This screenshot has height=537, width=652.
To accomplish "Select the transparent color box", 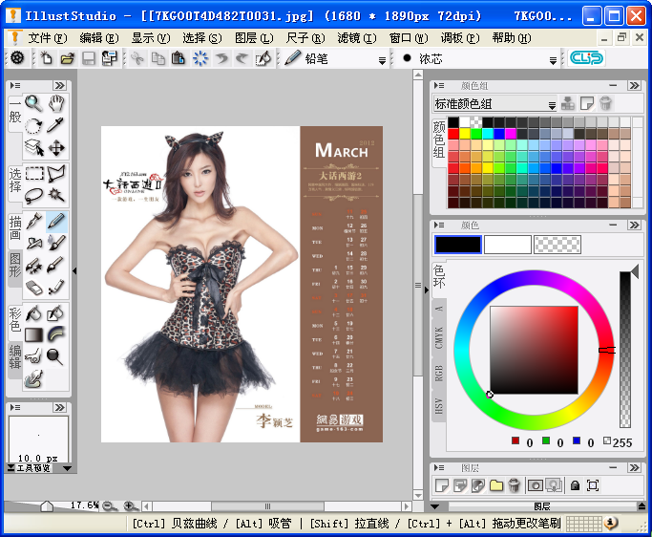I will 557,245.
